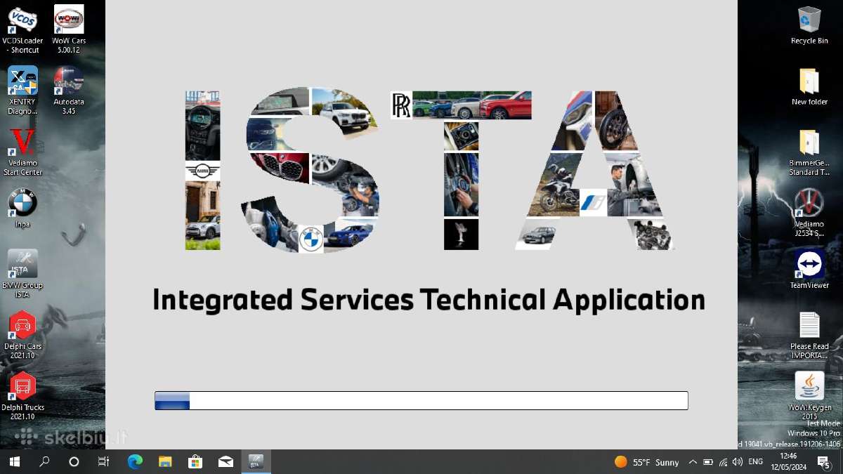Open Autodata 3.45 desktop icon

pyautogui.click(x=69, y=91)
